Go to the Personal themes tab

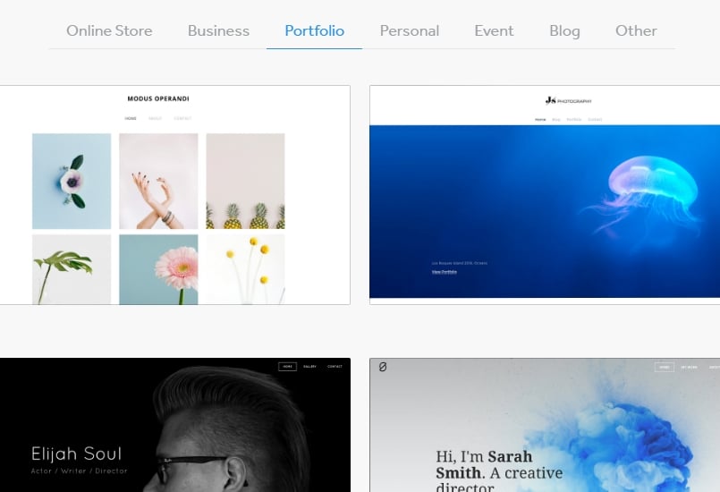[x=409, y=30]
